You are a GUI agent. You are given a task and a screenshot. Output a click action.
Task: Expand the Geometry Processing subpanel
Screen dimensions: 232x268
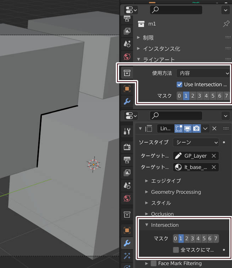[x=147, y=192]
